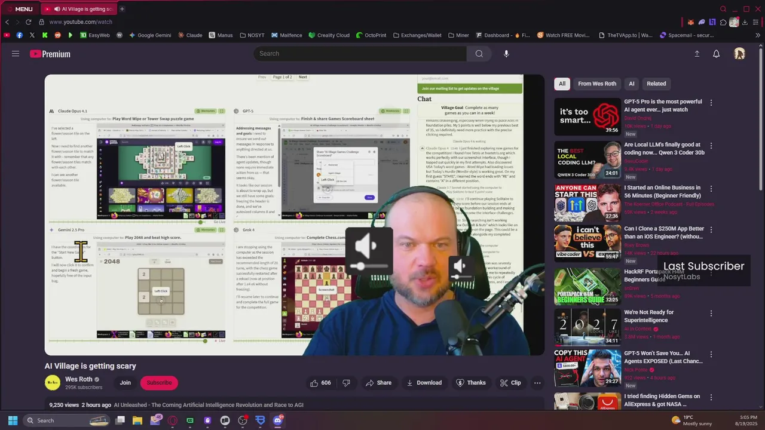Open the Wes Roth channel name
Image resolution: width=765 pixels, height=430 pixels.
[78, 379]
